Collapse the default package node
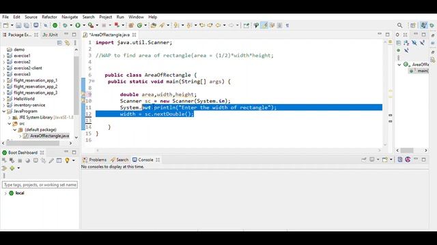 tap(15, 130)
